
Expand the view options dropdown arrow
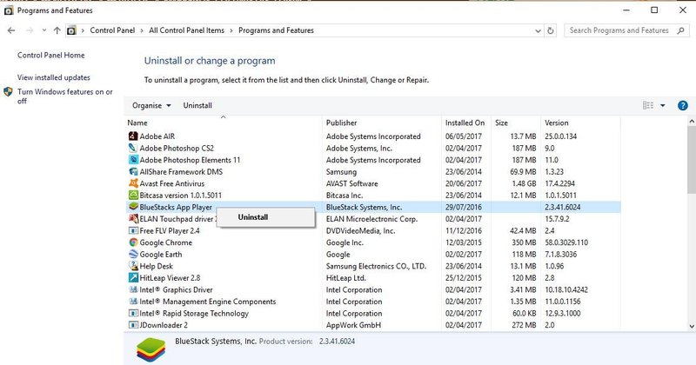click(663, 105)
